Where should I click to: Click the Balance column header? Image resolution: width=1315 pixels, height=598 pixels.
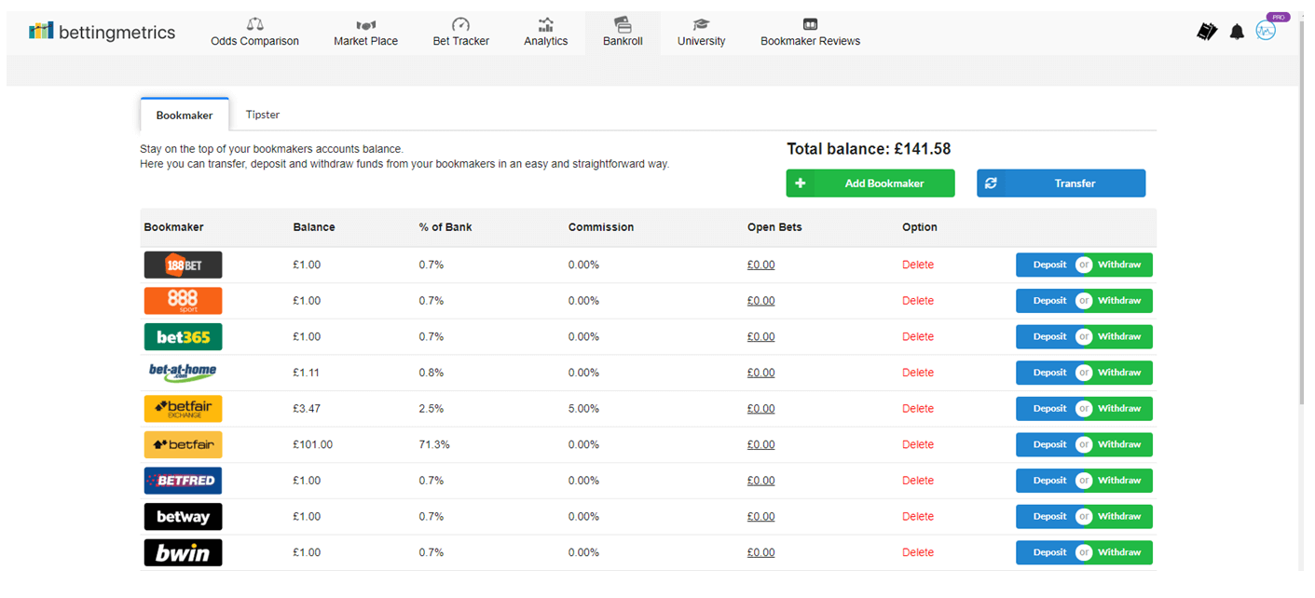[x=314, y=227]
